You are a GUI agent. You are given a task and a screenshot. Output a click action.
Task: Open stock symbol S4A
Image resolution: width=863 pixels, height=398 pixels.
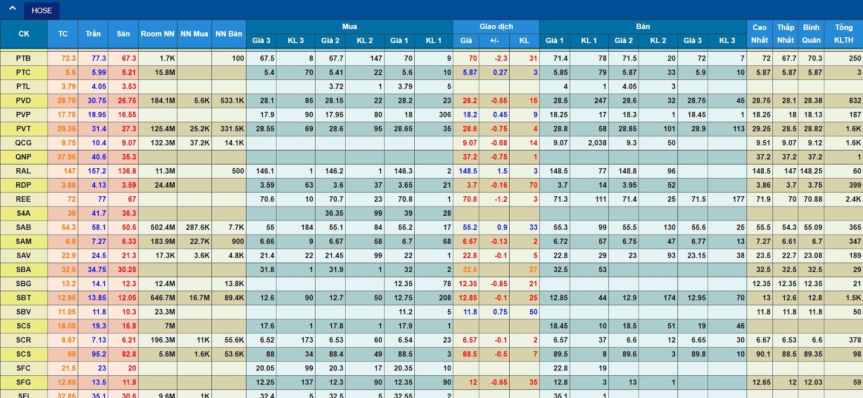[x=23, y=213]
